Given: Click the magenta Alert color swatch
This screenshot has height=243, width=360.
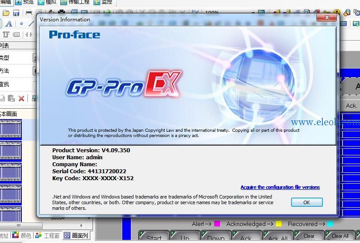Looking at the screenshot, I should pos(217,224).
